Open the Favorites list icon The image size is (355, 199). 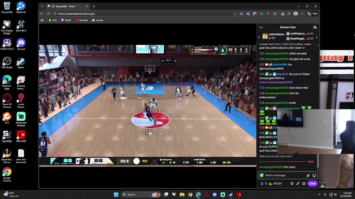click(x=289, y=14)
